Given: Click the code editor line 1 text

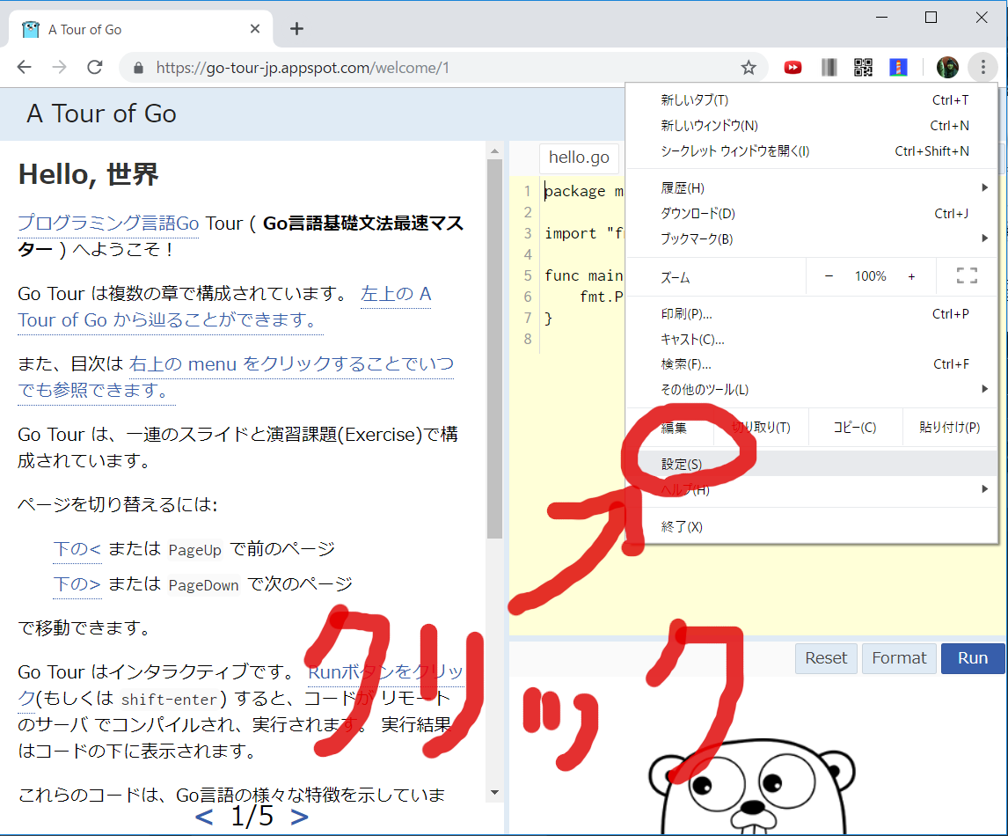Looking at the screenshot, I should coord(584,191).
